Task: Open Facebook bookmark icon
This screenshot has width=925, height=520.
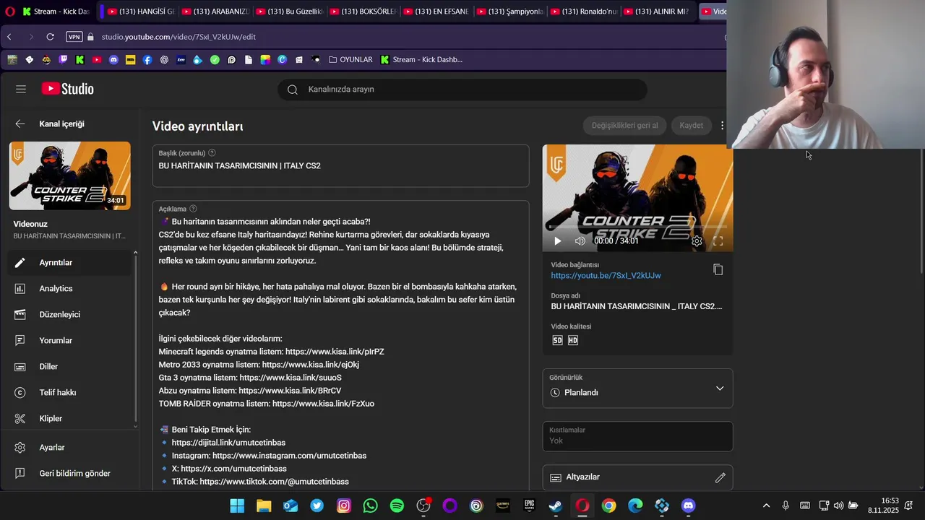Action: pyautogui.click(x=147, y=60)
